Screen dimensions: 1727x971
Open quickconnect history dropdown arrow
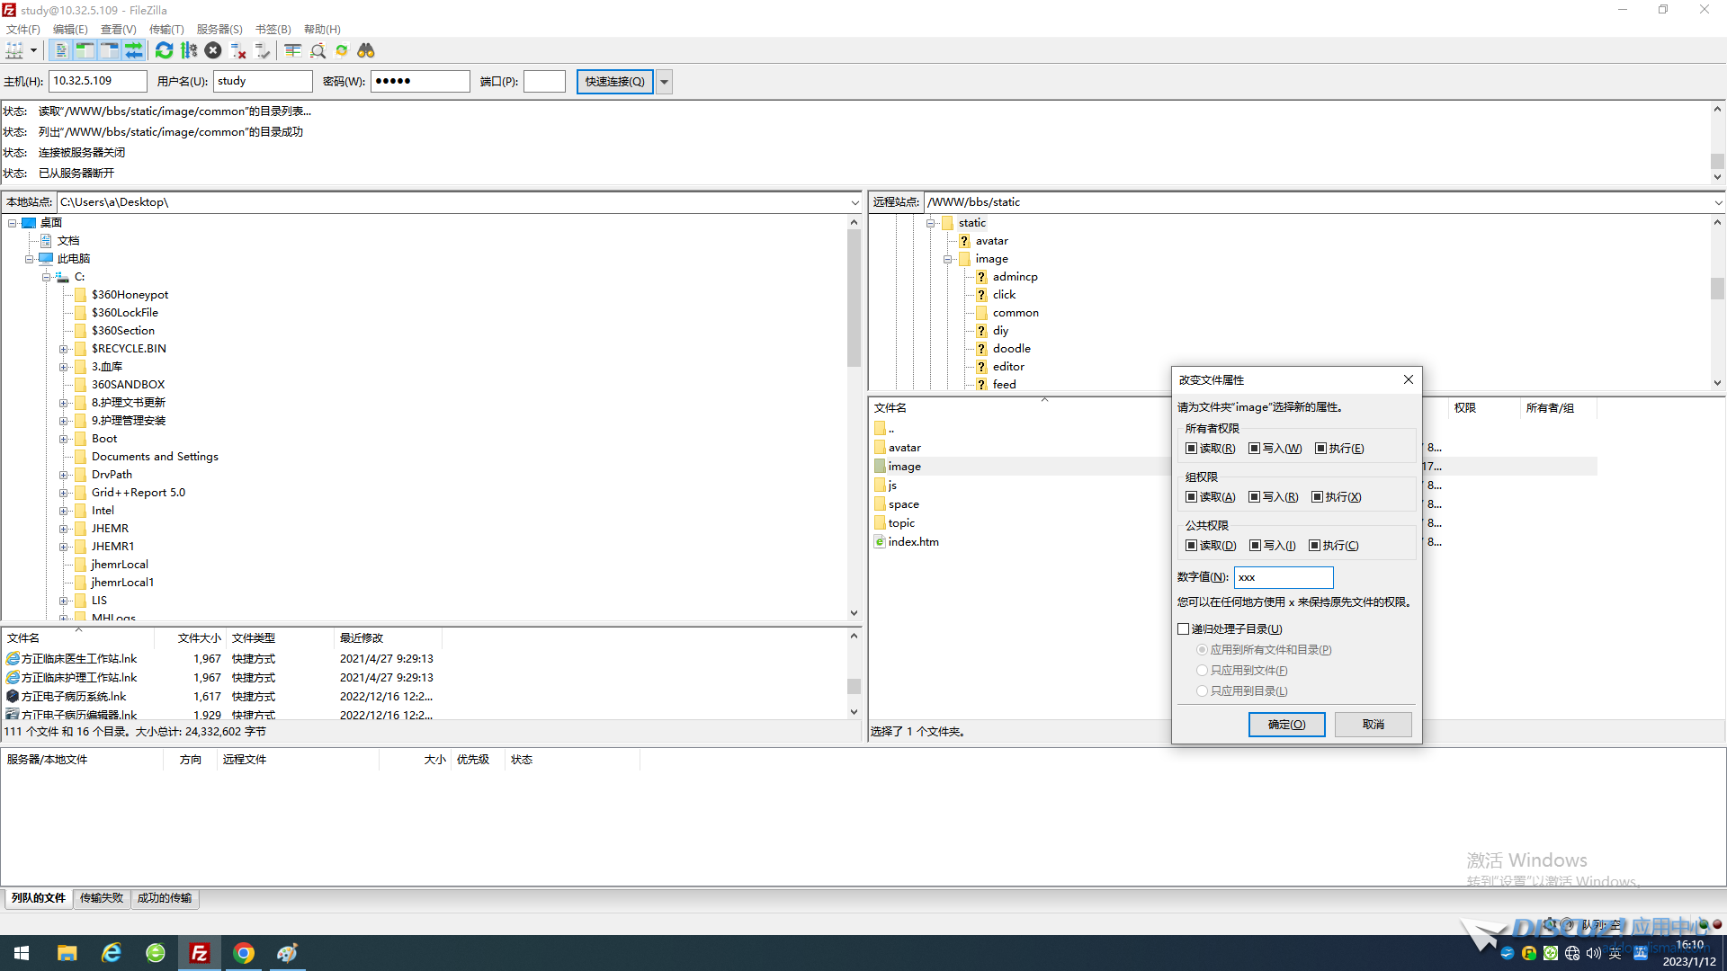[x=664, y=82]
